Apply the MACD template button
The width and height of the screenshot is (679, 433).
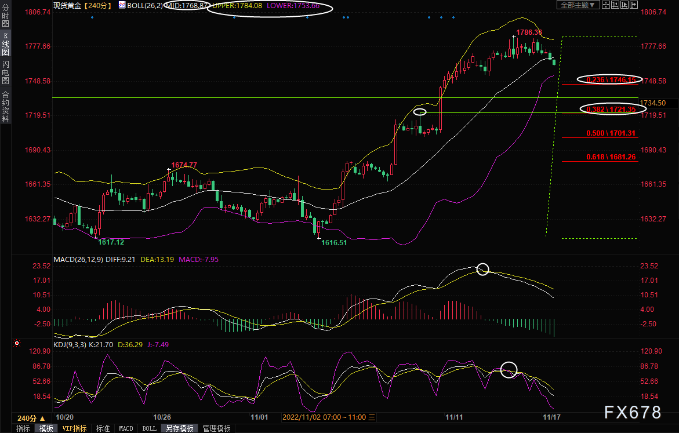[126, 428]
